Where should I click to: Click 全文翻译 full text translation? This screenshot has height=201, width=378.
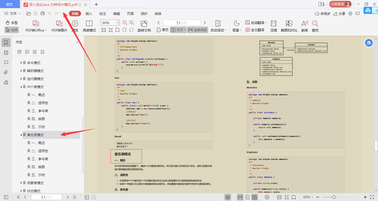(255, 30)
